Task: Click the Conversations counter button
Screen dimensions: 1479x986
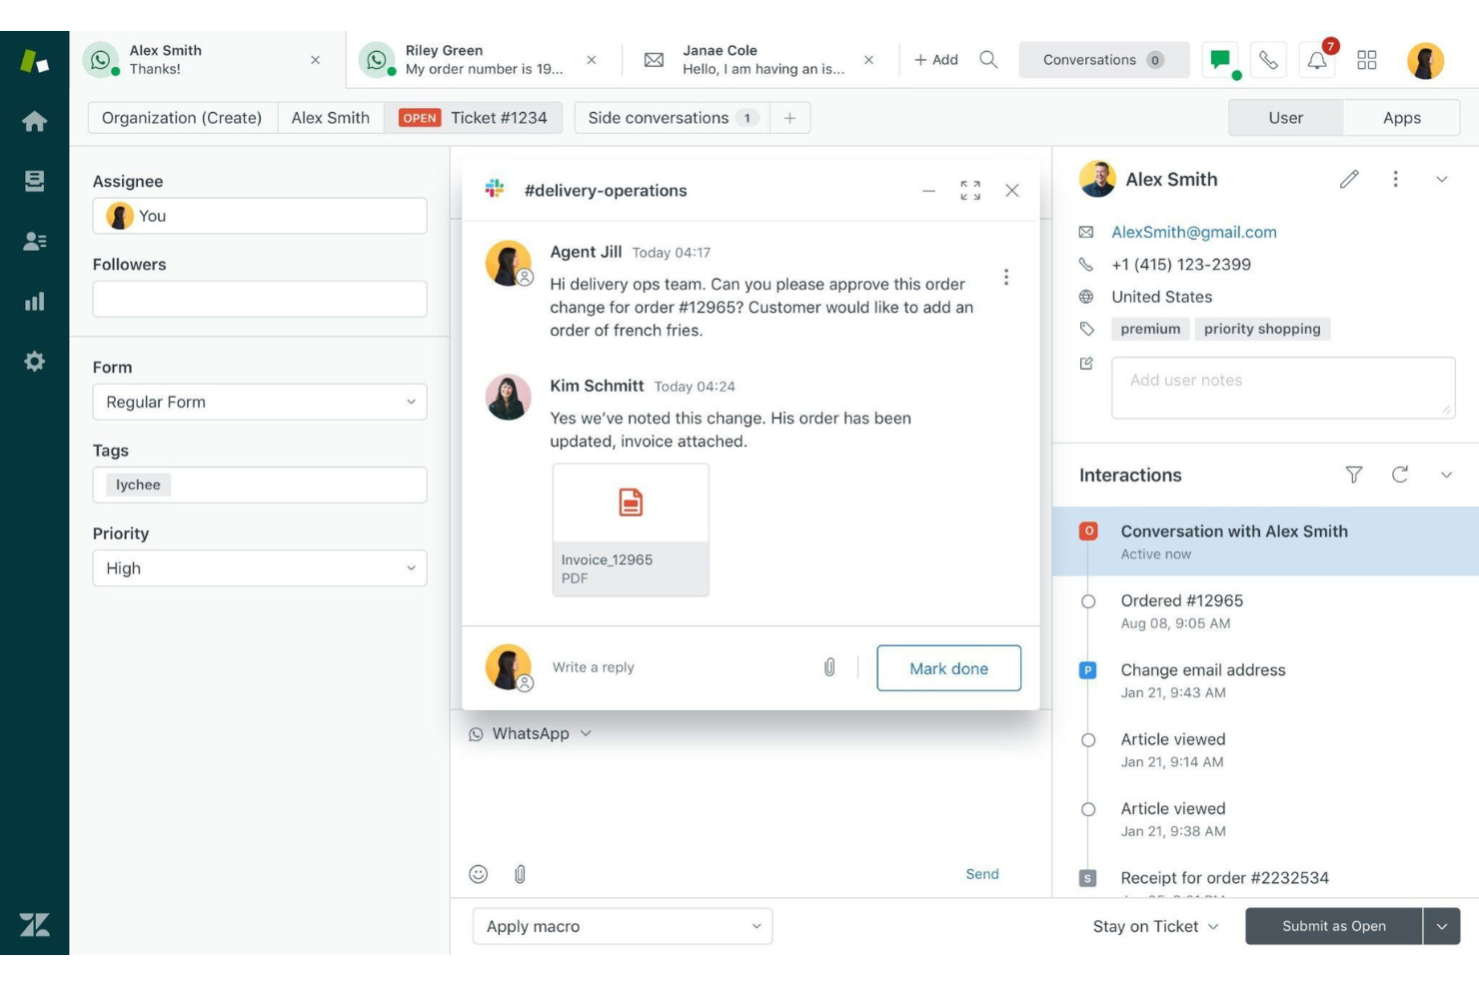Action: pyautogui.click(x=1103, y=59)
